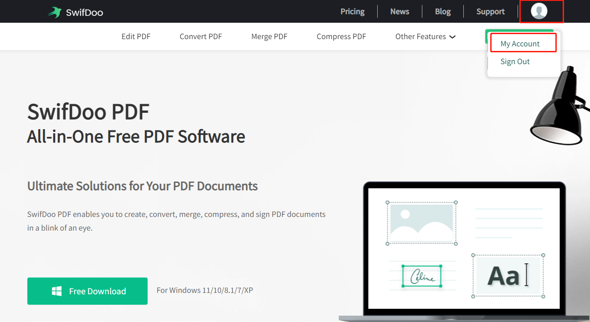The height and width of the screenshot is (322, 590).
Task: Open the Blog link
Action: click(x=443, y=12)
